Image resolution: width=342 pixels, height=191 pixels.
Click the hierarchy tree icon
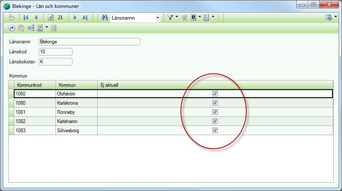(31, 28)
